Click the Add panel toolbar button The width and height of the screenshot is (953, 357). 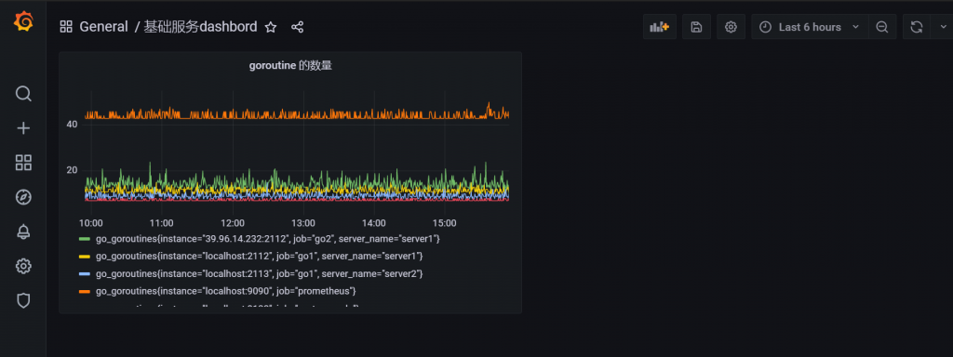660,27
